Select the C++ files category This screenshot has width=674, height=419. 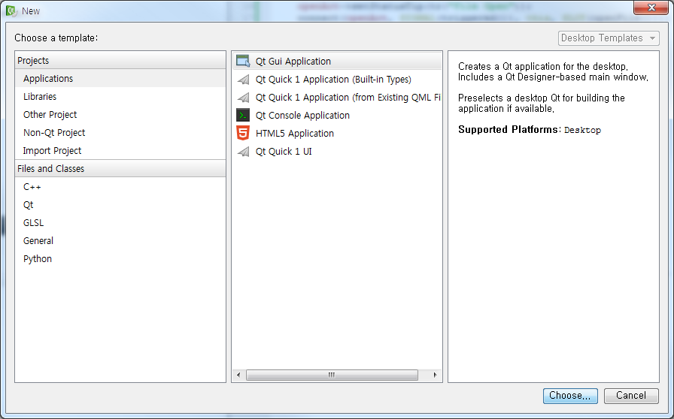[x=120, y=187]
